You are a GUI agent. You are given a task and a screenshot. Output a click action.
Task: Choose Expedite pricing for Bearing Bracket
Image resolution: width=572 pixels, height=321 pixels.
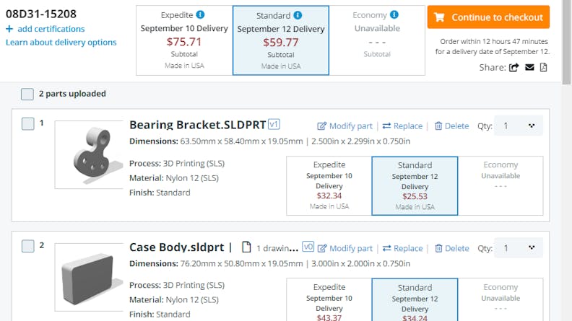329,185
